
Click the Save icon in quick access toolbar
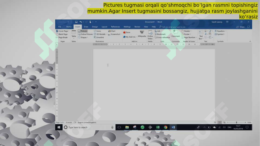[x=76, y=22]
